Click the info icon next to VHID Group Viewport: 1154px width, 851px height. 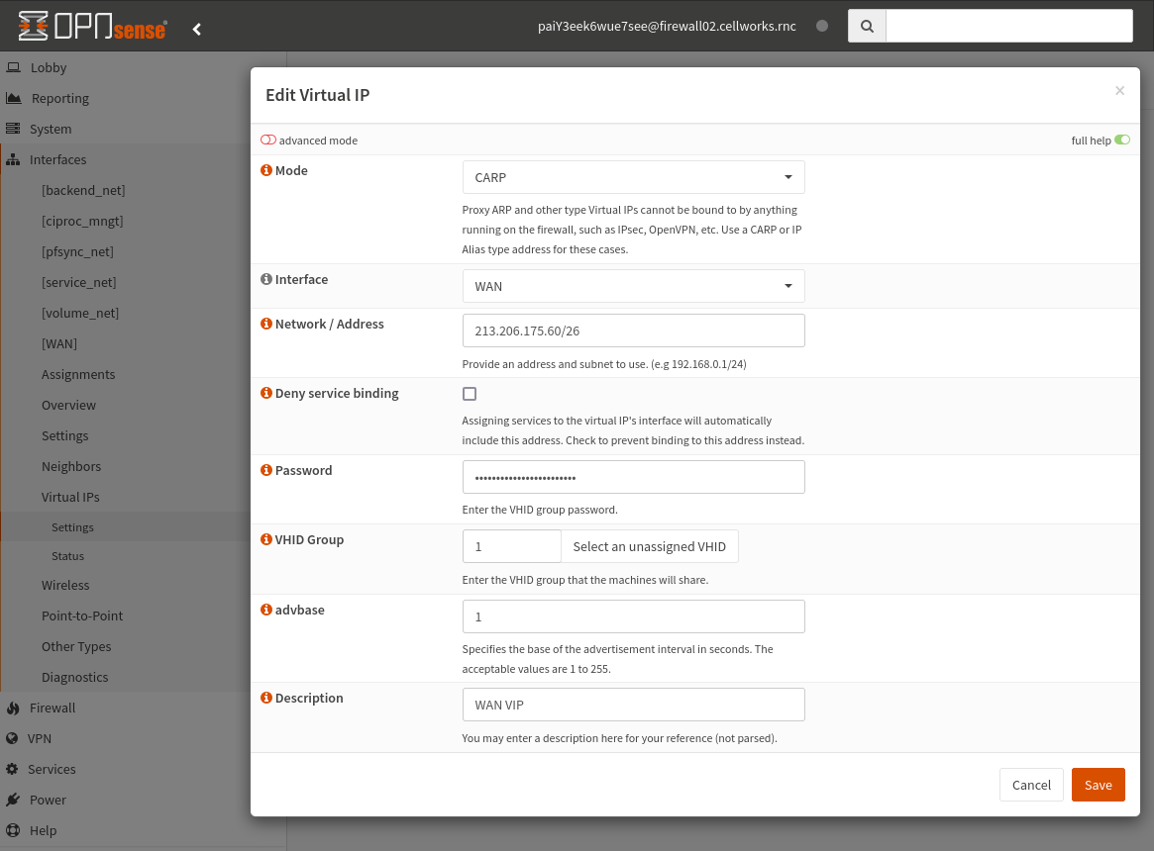(x=265, y=539)
